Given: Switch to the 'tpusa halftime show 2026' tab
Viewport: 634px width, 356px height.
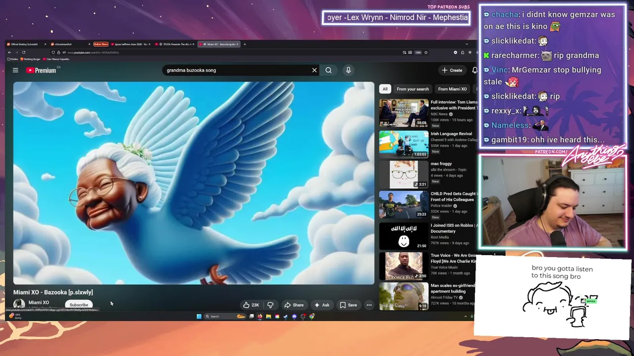Looking at the screenshot, I should (x=130, y=44).
